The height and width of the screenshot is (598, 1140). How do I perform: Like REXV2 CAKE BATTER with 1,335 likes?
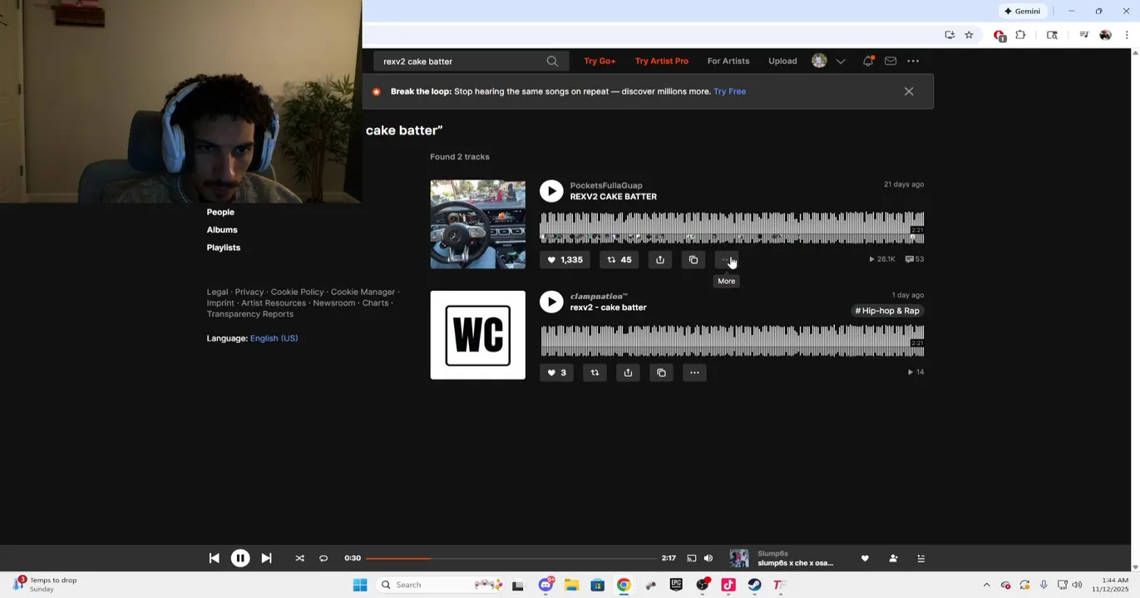[x=565, y=260]
